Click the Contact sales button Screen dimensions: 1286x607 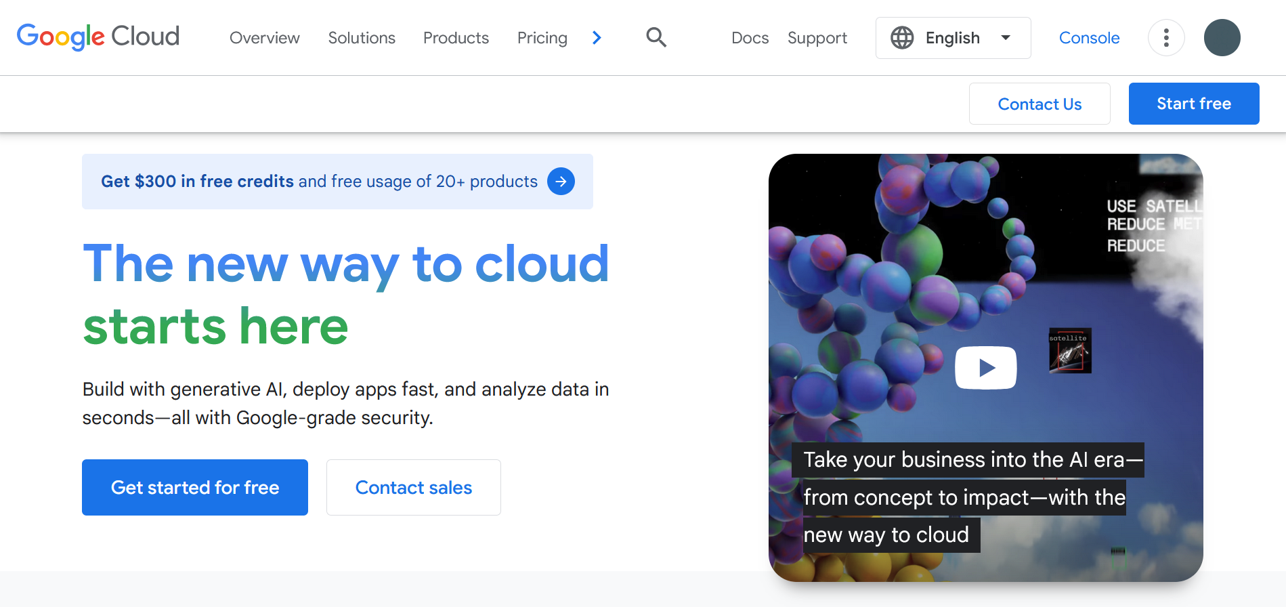tap(414, 488)
